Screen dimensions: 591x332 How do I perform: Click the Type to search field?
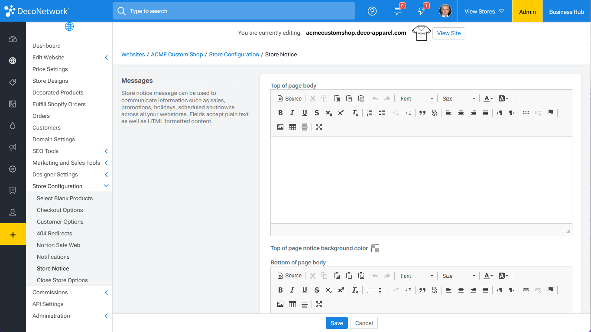(x=234, y=11)
